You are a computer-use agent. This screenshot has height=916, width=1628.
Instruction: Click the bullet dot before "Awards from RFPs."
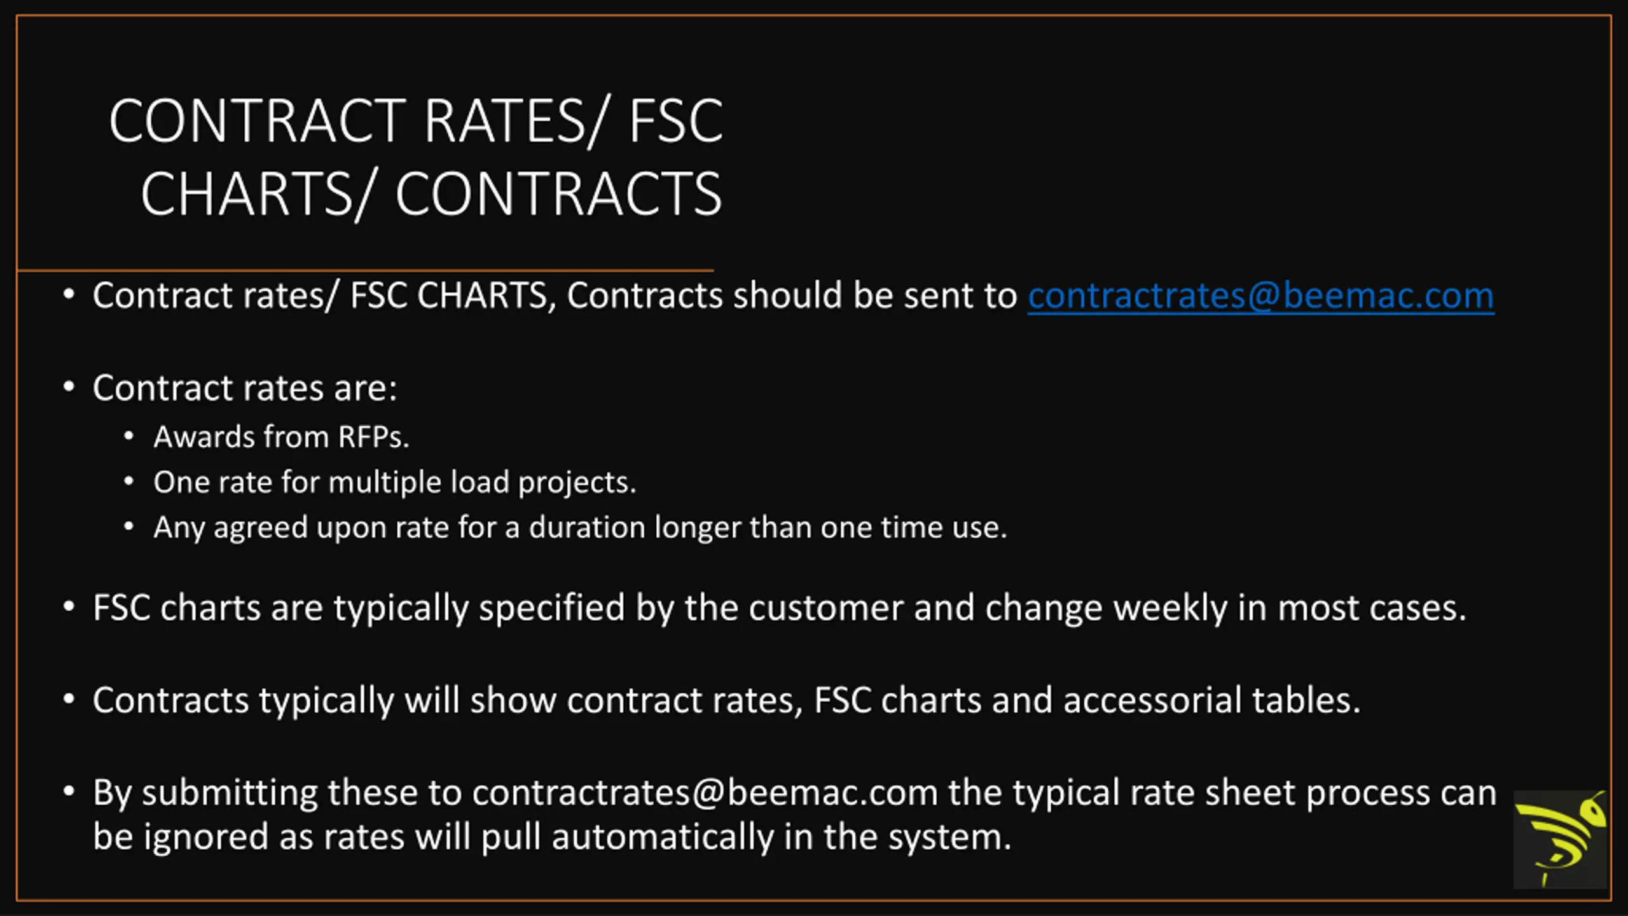click(129, 436)
